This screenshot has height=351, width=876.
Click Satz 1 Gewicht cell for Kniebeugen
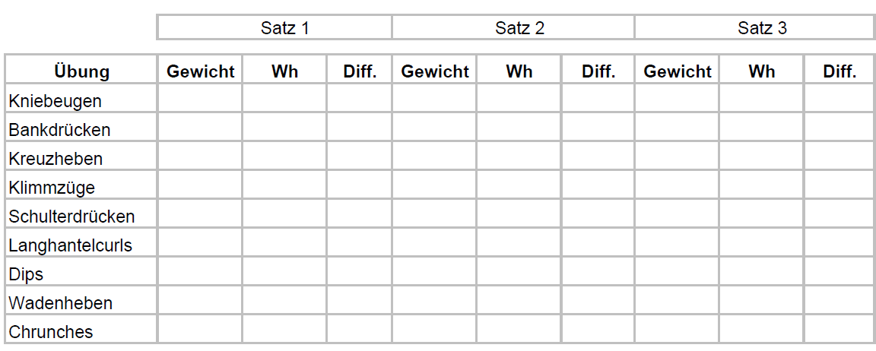201,100
